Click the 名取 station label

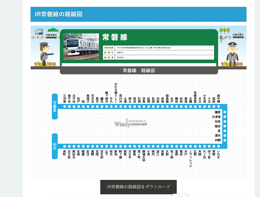(79, 153)
